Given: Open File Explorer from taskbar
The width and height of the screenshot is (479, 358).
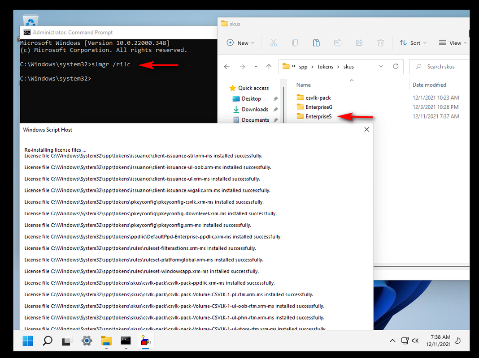Looking at the screenshot, I should [x=106, y=341].
